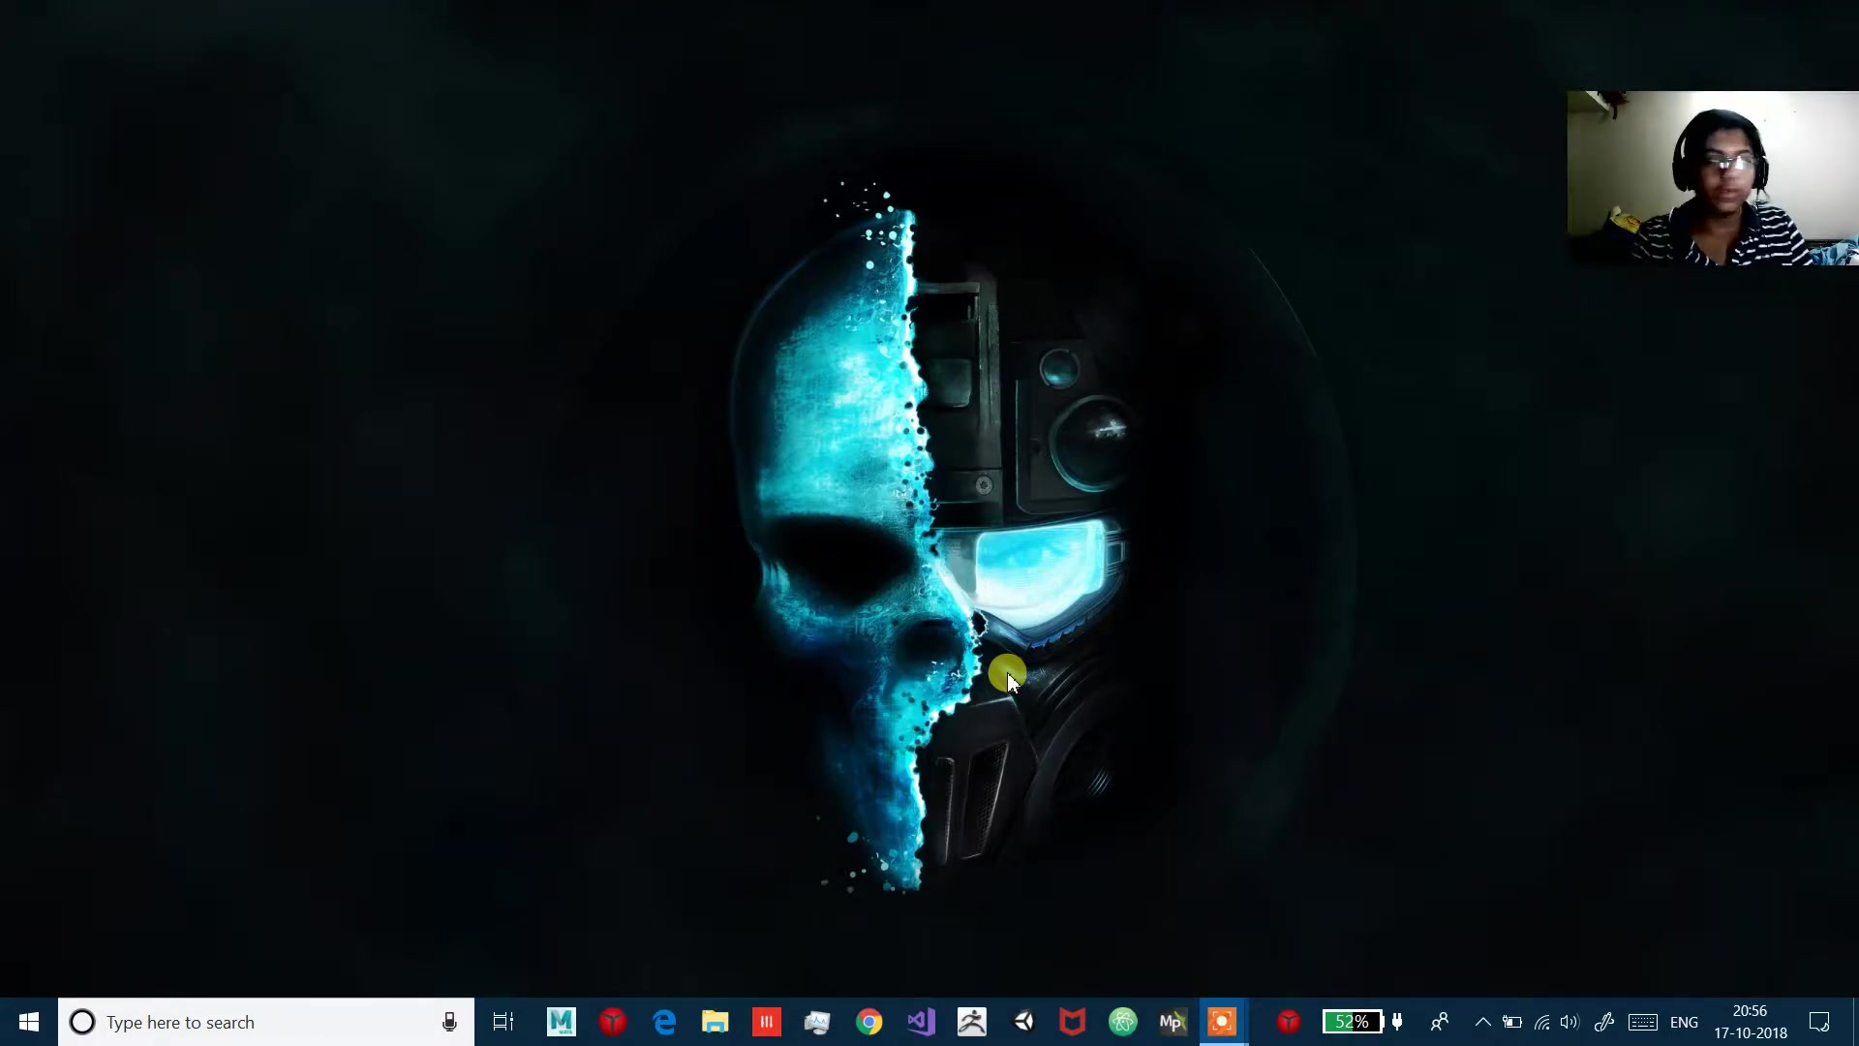Open the red cube app next to Maya
Viewport: 1859px width, 1046px height.
coord(612,1022)
